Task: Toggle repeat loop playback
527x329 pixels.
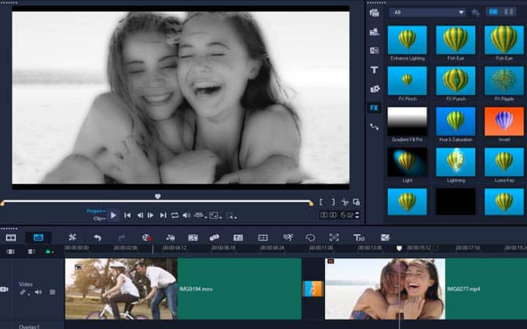Action: [175, 215]
